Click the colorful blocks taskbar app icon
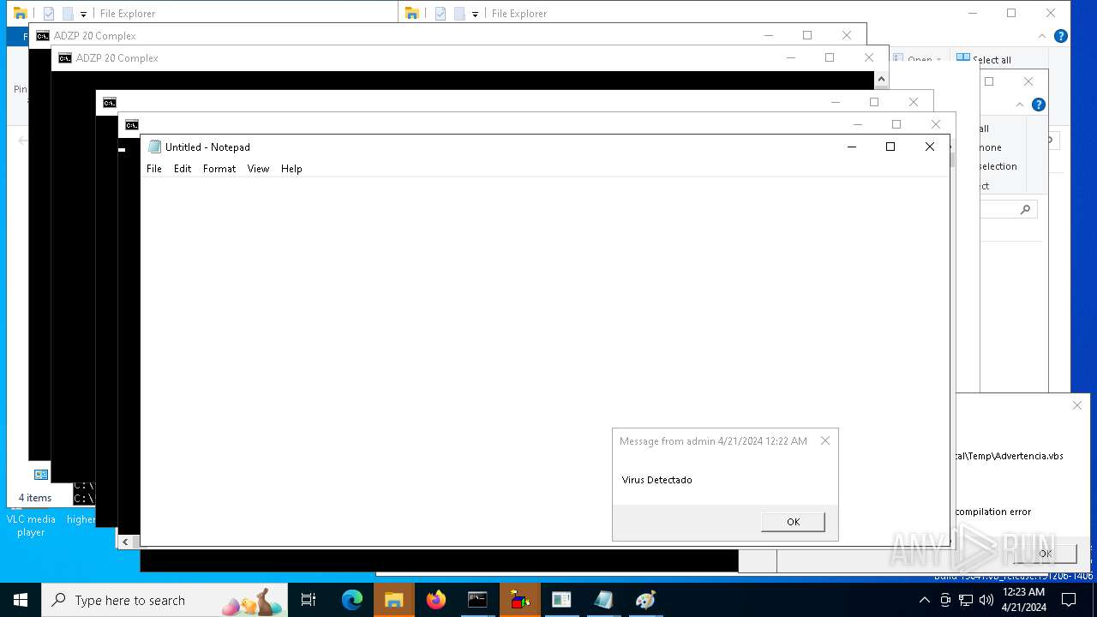1097x617 pixels. tap(519, 600)
